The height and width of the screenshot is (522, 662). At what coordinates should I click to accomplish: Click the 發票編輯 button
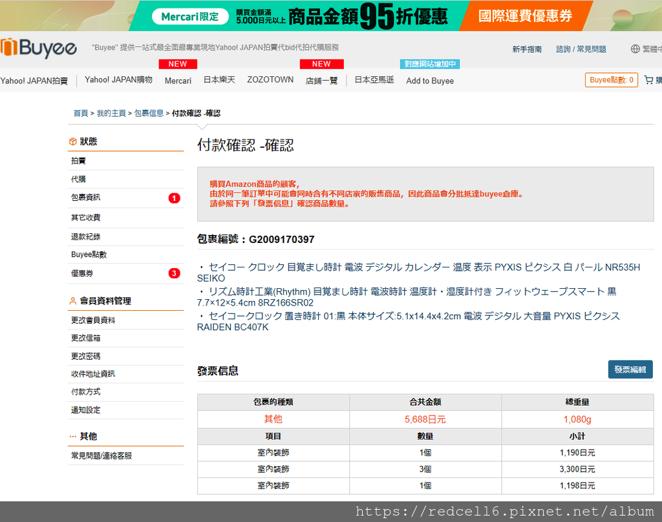[x=630, y=370]
